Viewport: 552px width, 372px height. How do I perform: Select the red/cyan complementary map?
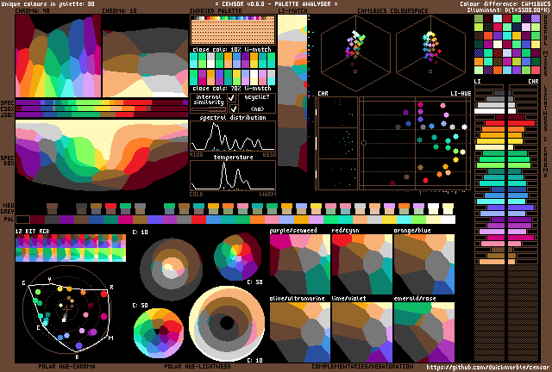361,265
